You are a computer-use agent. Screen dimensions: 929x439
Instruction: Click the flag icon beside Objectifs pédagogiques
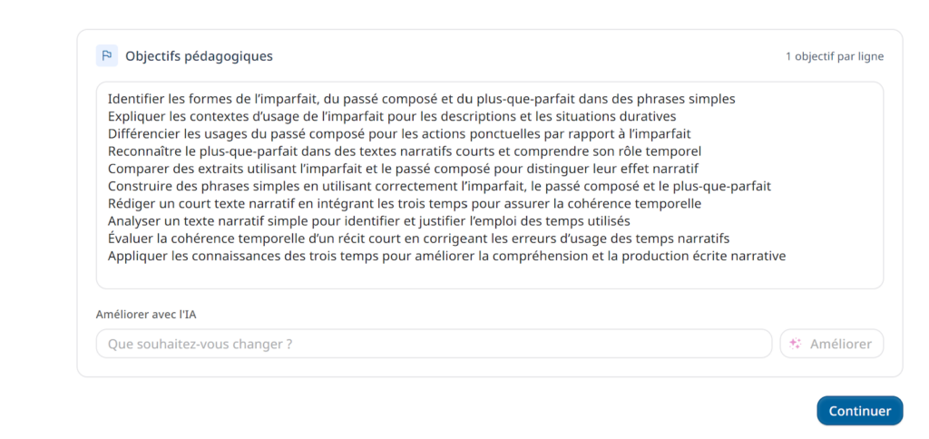point(107,56)
